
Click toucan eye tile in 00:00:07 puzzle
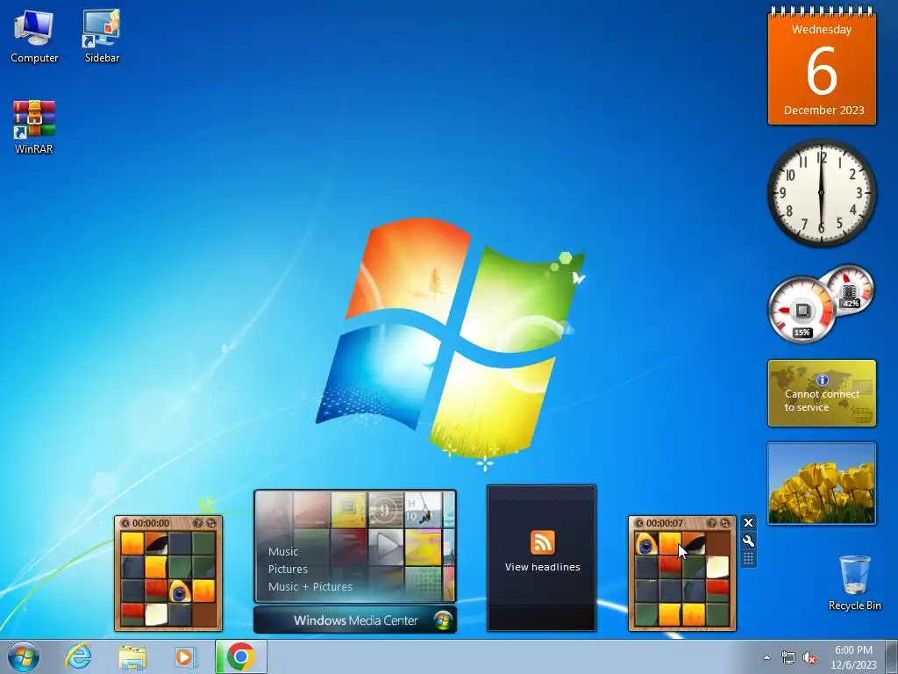pos(646,544)
